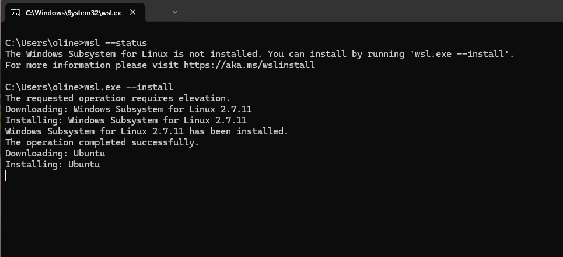563x257 pixels.
Task: Click the 'Downloading: Windows Subsystem for Linux 2.7.11' line
Action: (x=128, y=109)
